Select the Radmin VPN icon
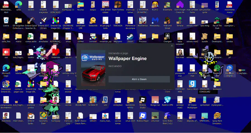 click(x=167, y=101)
